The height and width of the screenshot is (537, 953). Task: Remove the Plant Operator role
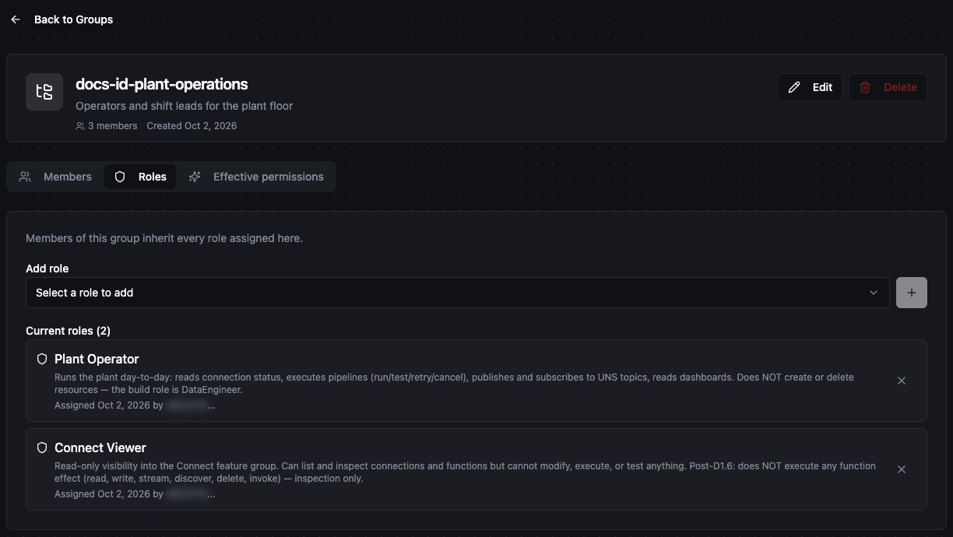[x=902, y=381]
